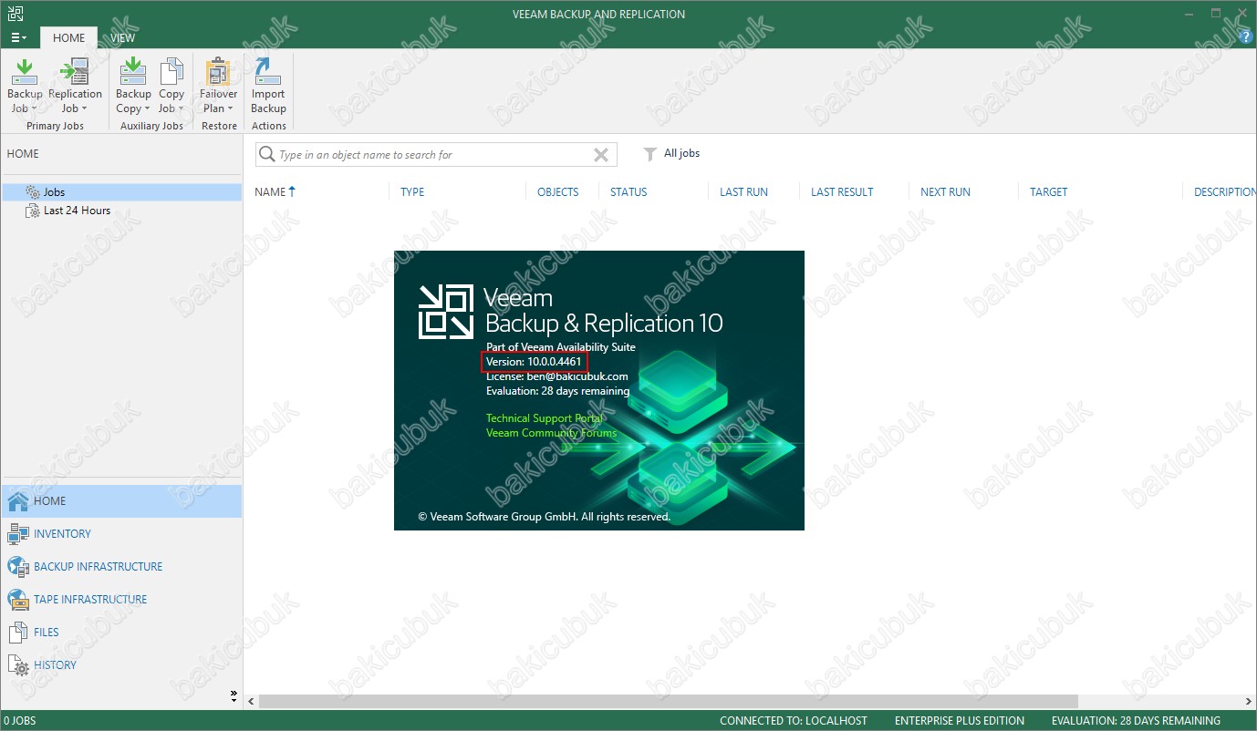Image resolution: width=1257 pixels, height=731 pixels.
Task: Click the All jobs filter funnel icon
Action: [649, 154]
